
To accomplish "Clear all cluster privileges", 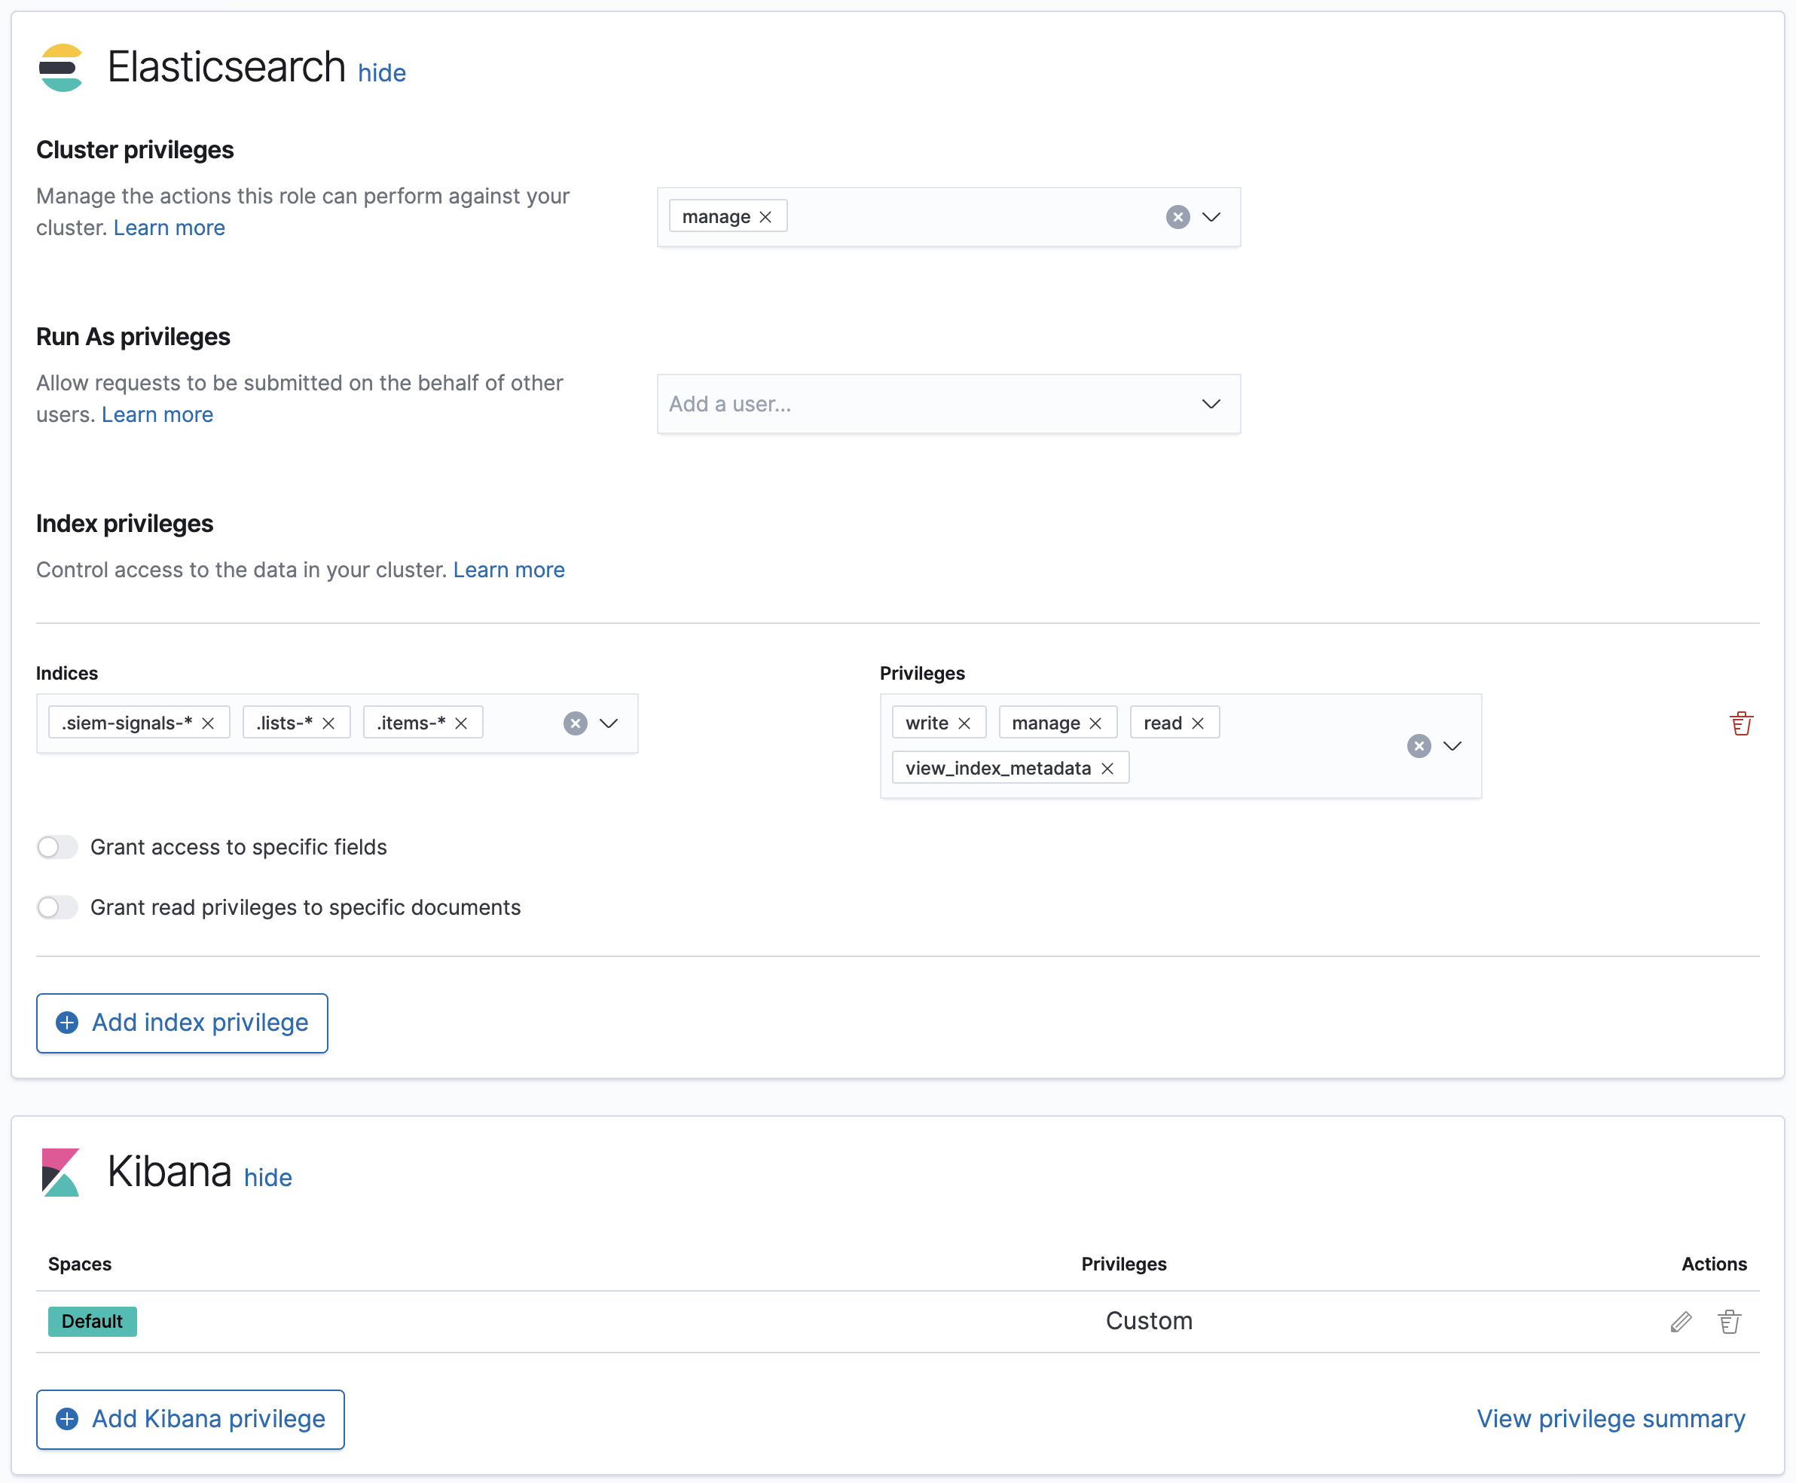I will point(1177,217).
